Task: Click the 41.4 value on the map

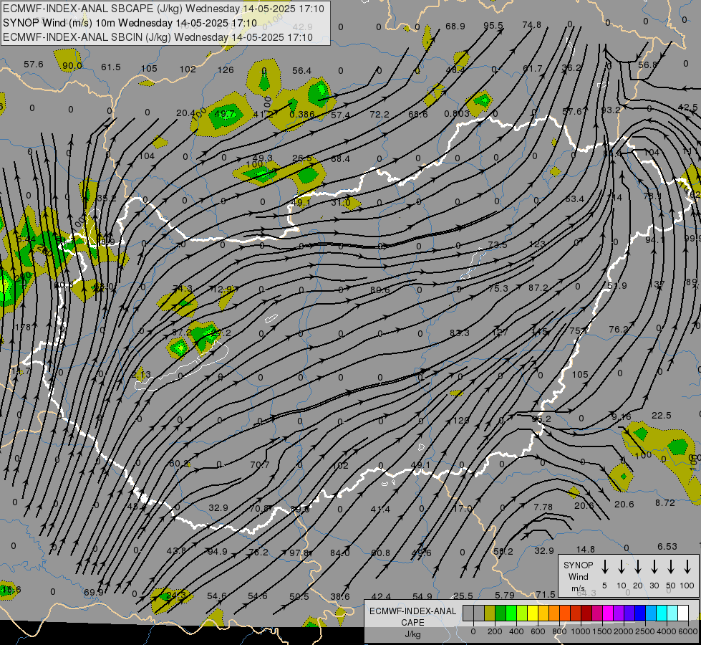Action: click(380, 509)
